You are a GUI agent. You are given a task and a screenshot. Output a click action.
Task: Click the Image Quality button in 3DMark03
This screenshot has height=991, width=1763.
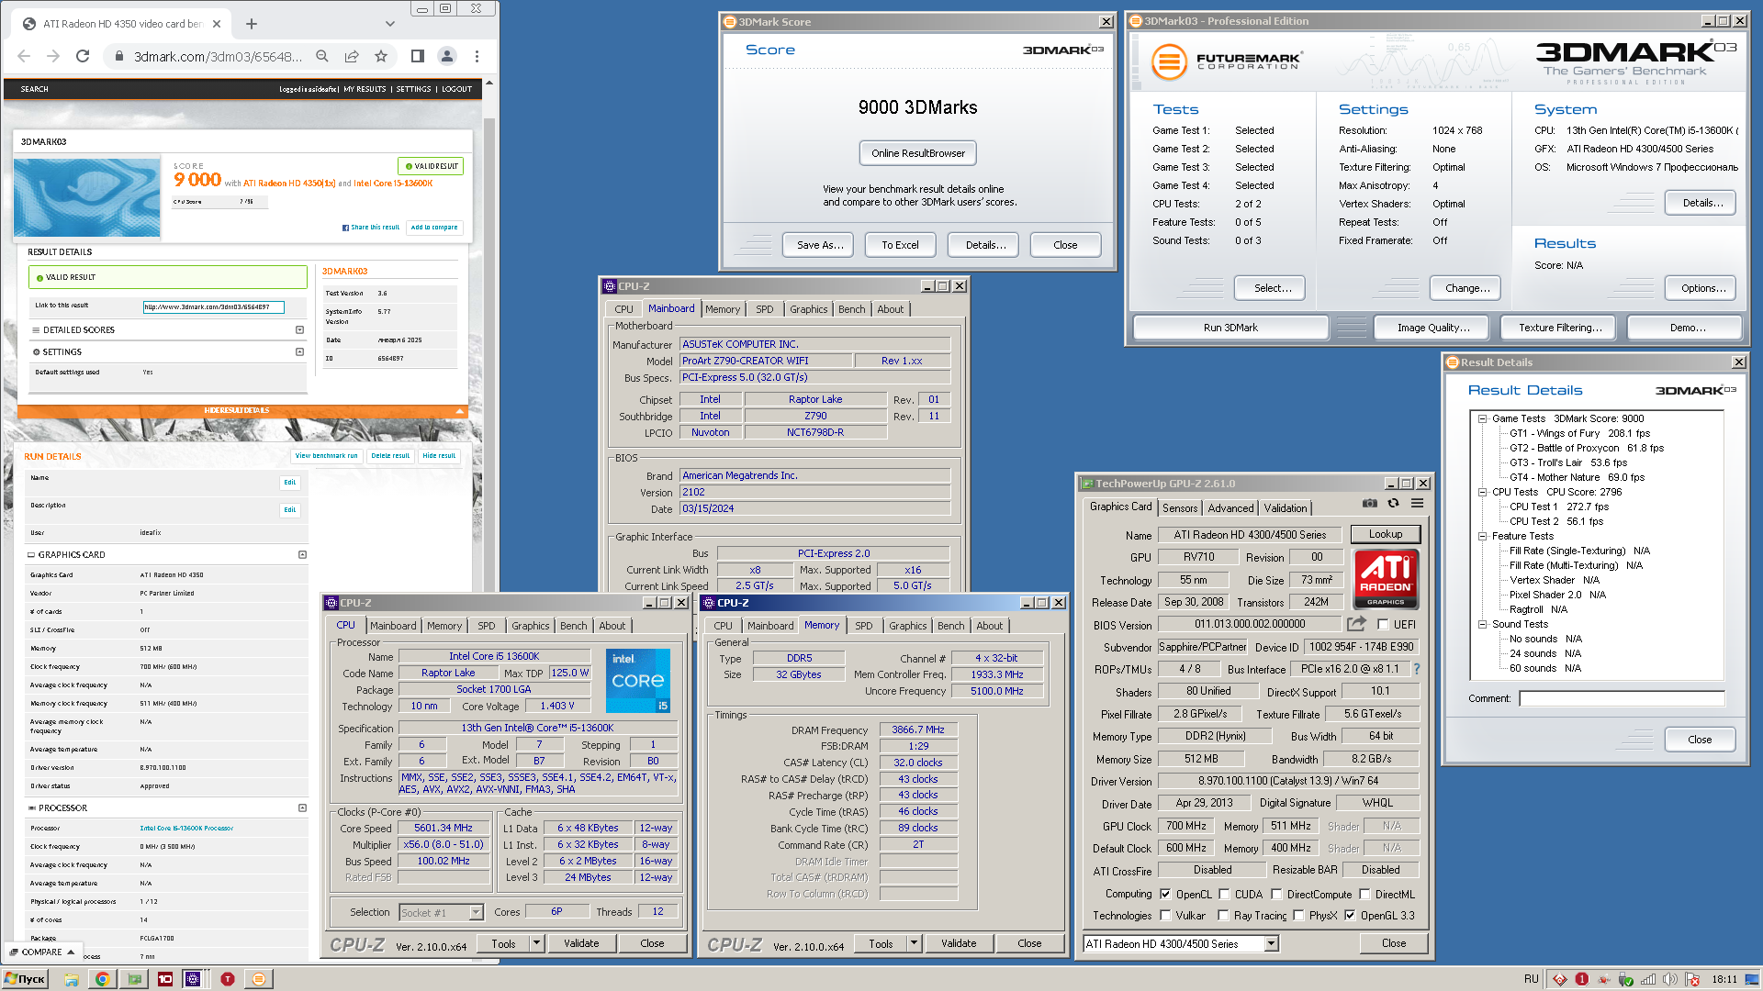pyautogui.click(x=1432, y=328)
